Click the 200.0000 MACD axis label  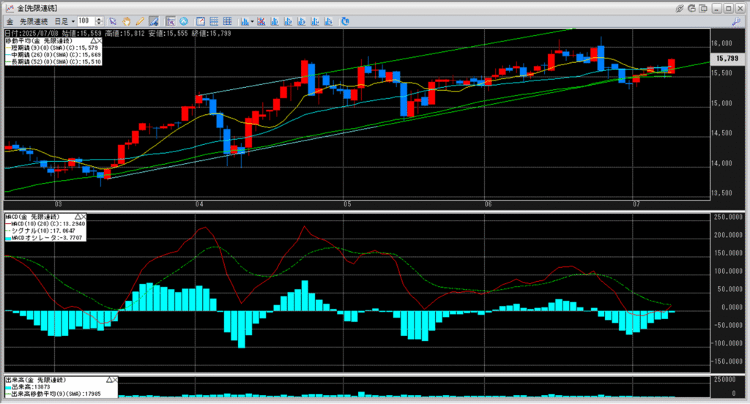[x=728, y=235]
